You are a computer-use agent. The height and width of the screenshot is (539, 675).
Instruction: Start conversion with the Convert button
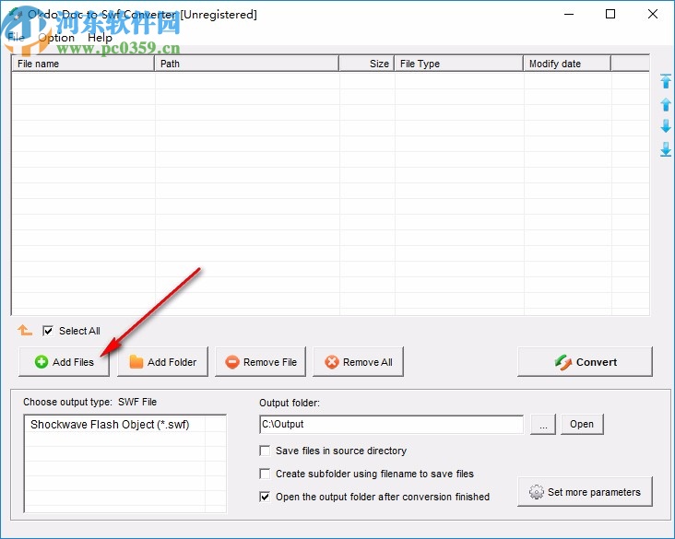[x=585, y=362]
